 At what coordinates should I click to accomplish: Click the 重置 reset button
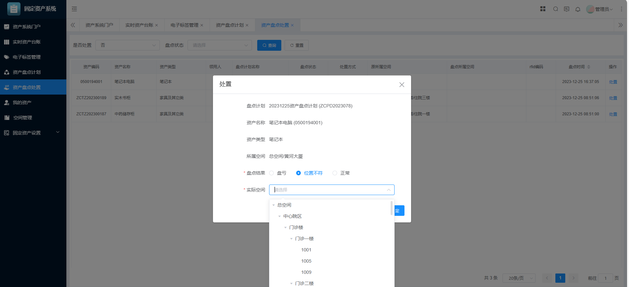click(297, 45)
